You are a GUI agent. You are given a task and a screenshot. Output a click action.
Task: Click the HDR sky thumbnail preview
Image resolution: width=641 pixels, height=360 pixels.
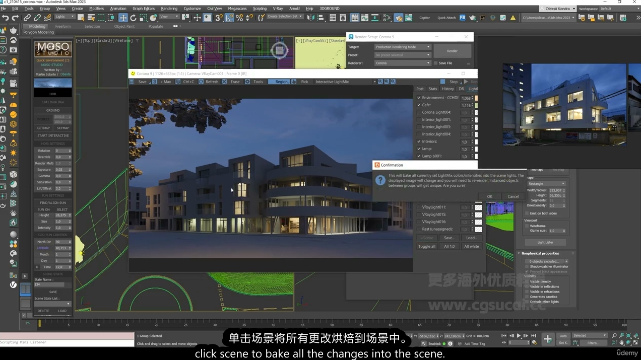pos(52,87)
